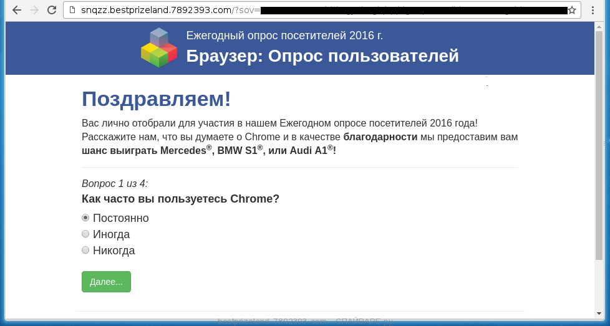This screenshot has height=326, width=610.
Task: Click the "Поздравляем!" heading
Action: [156, 98]
